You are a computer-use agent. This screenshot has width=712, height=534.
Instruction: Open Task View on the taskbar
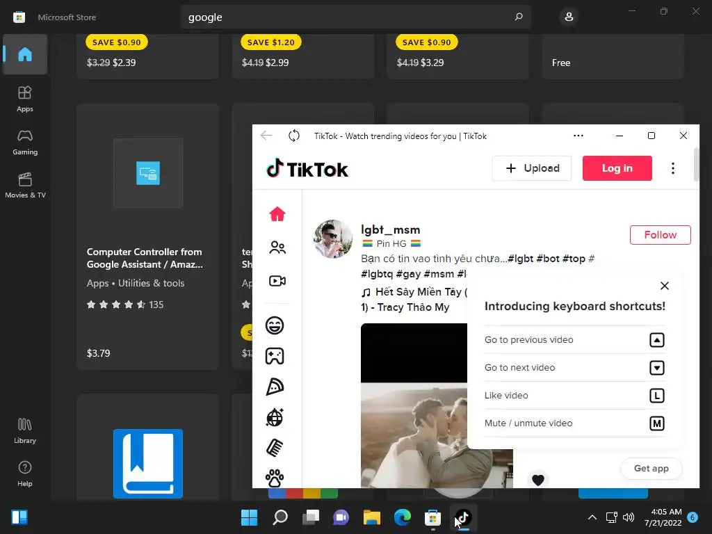pyautogui.click(x=311, y=517)
